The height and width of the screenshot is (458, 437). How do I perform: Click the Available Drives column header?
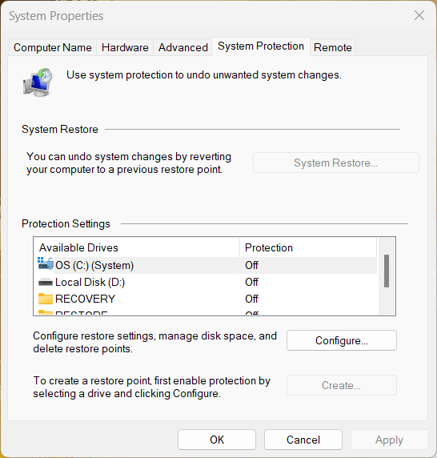pyautogui.click(x=137, y=247)
